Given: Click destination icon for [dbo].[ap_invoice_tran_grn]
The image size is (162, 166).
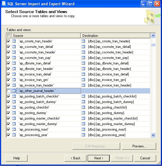Looking at the screenshot, I should [83, 80].
